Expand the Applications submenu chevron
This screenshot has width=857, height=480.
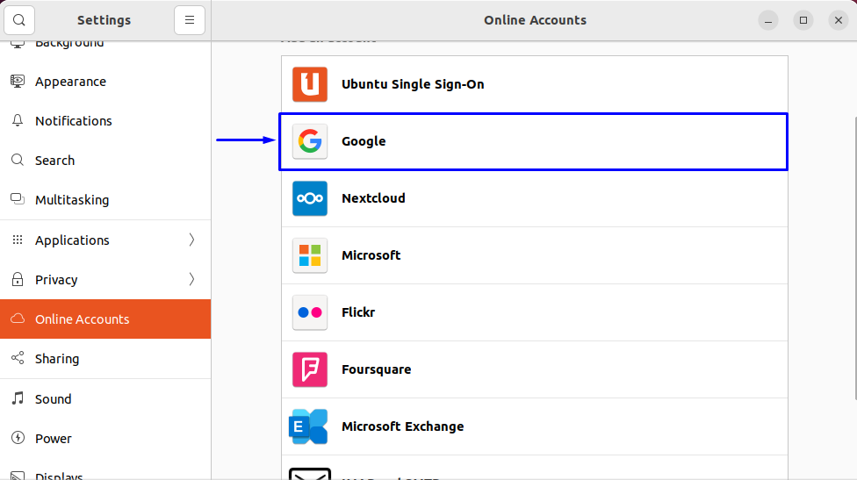(191, 240)
